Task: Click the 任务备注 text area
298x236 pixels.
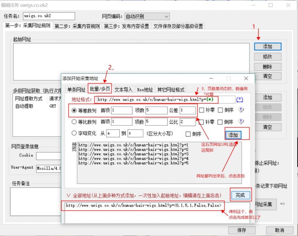Action: click(36, 202)
